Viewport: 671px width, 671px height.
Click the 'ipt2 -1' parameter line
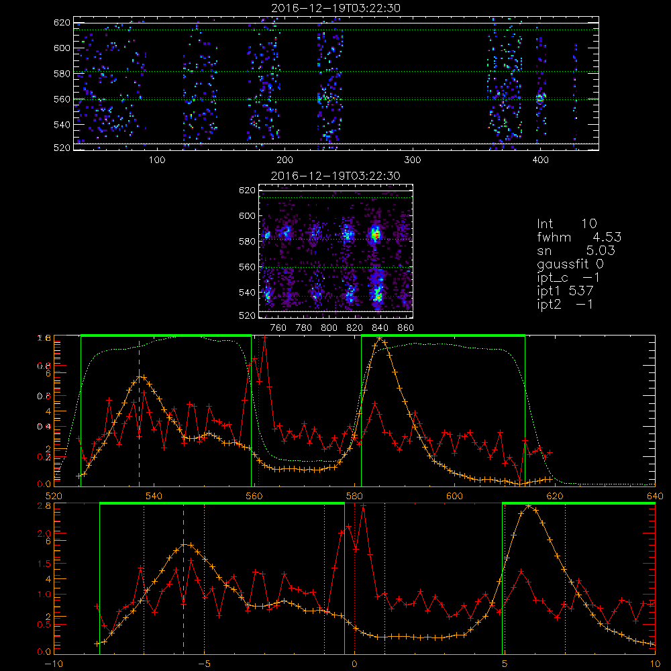565,304
